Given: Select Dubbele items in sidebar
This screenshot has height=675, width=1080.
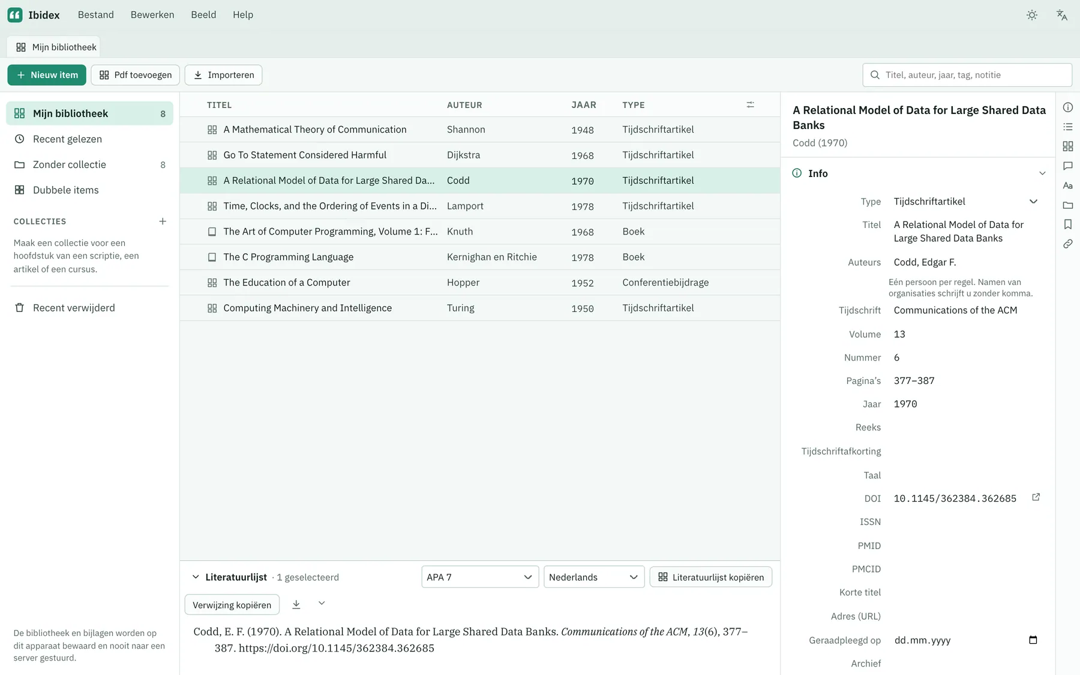Looking at the screenshot, I should click(x=90, y=190).
